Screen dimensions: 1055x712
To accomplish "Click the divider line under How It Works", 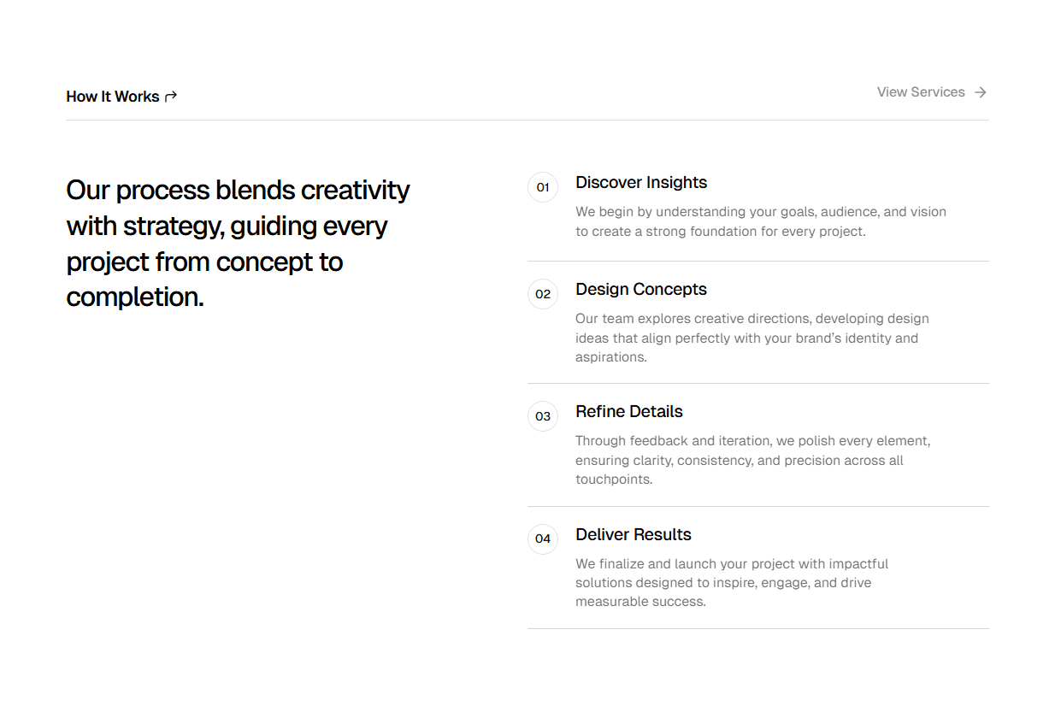I will pos(527,121).
